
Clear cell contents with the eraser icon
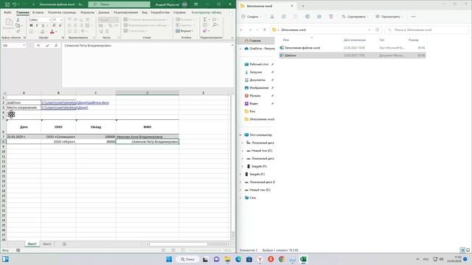[x=205, y=31]
